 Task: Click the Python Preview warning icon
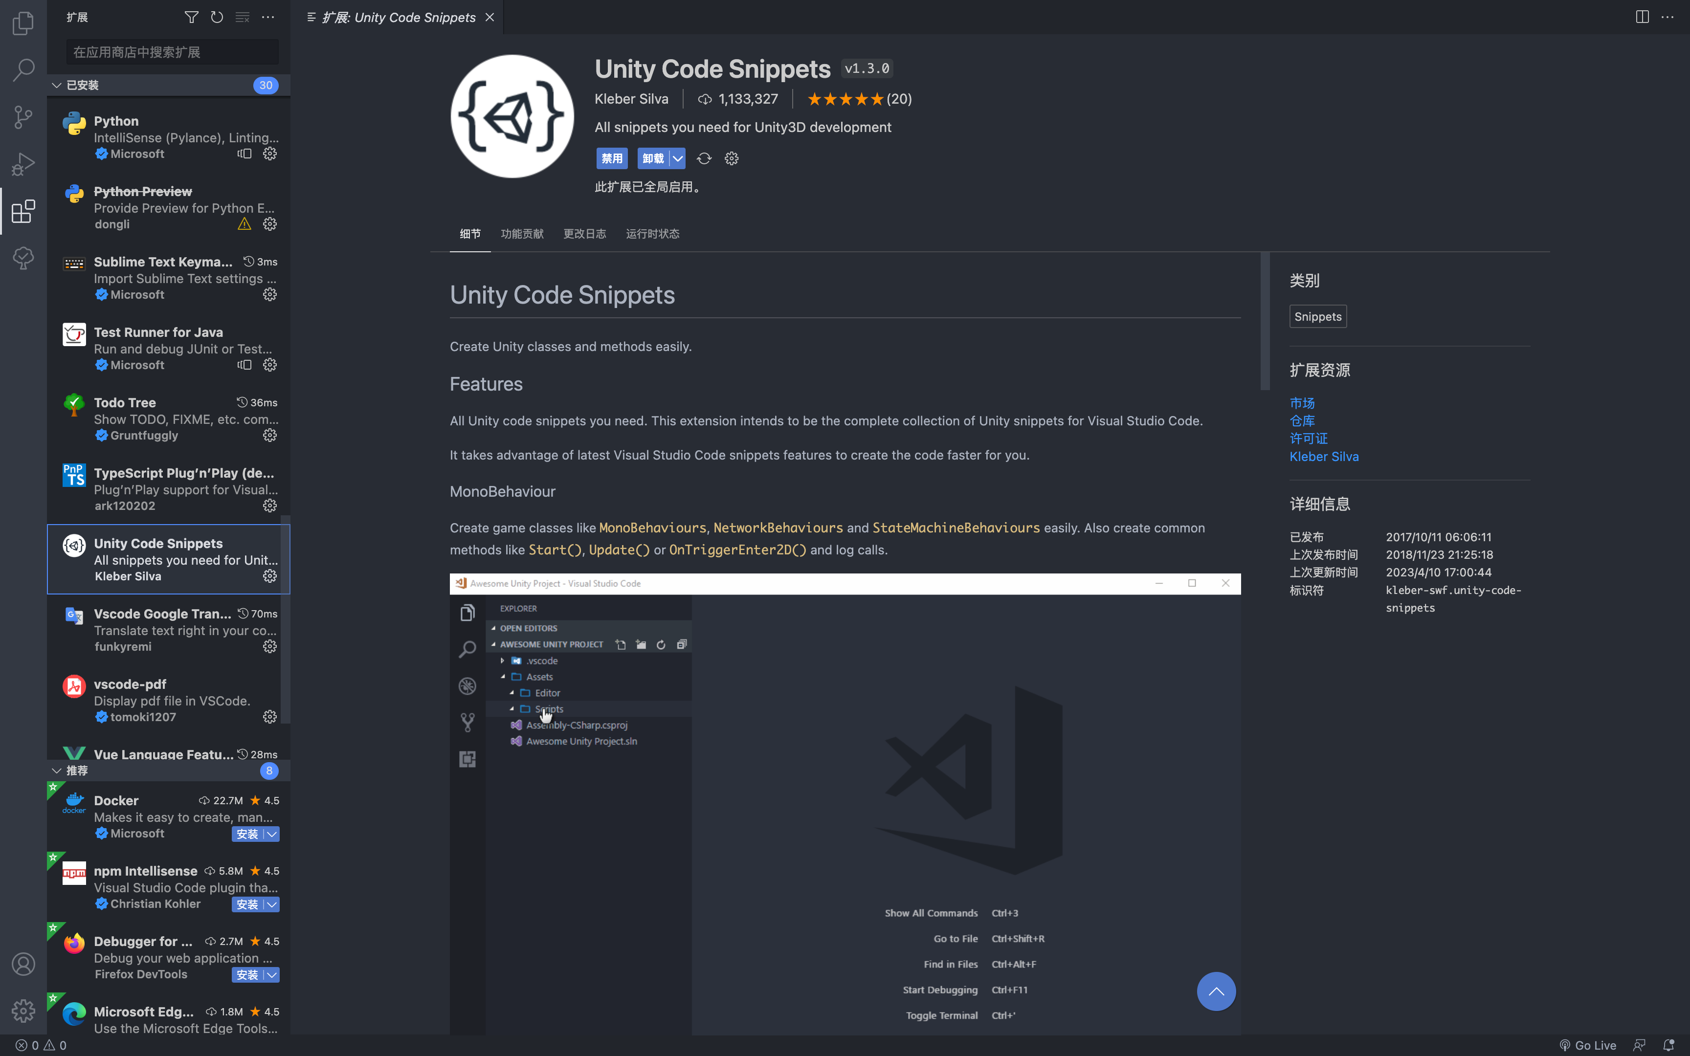point(245,224)
